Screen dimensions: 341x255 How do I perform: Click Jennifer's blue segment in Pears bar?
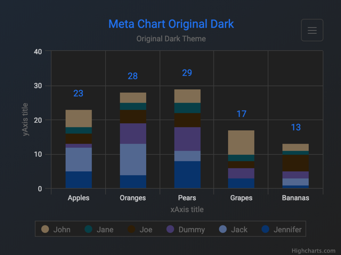[187, 175]
